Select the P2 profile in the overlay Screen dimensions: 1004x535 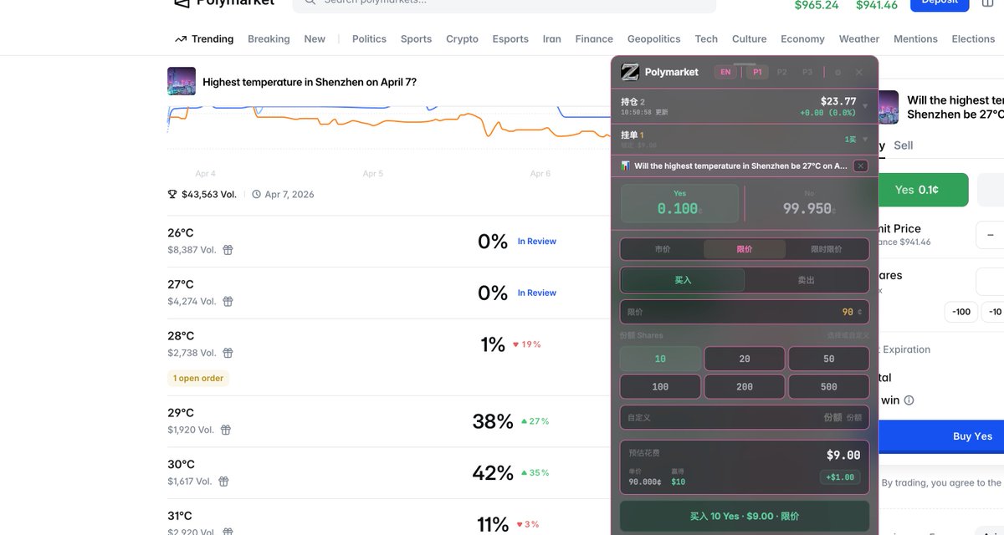pos(782,72)
